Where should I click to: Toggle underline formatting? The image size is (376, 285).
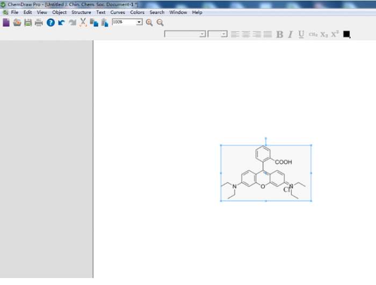pyautogui.click(x=301, y=34)
